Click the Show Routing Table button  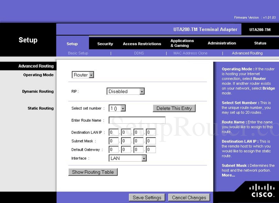click(x=93, y=172)
